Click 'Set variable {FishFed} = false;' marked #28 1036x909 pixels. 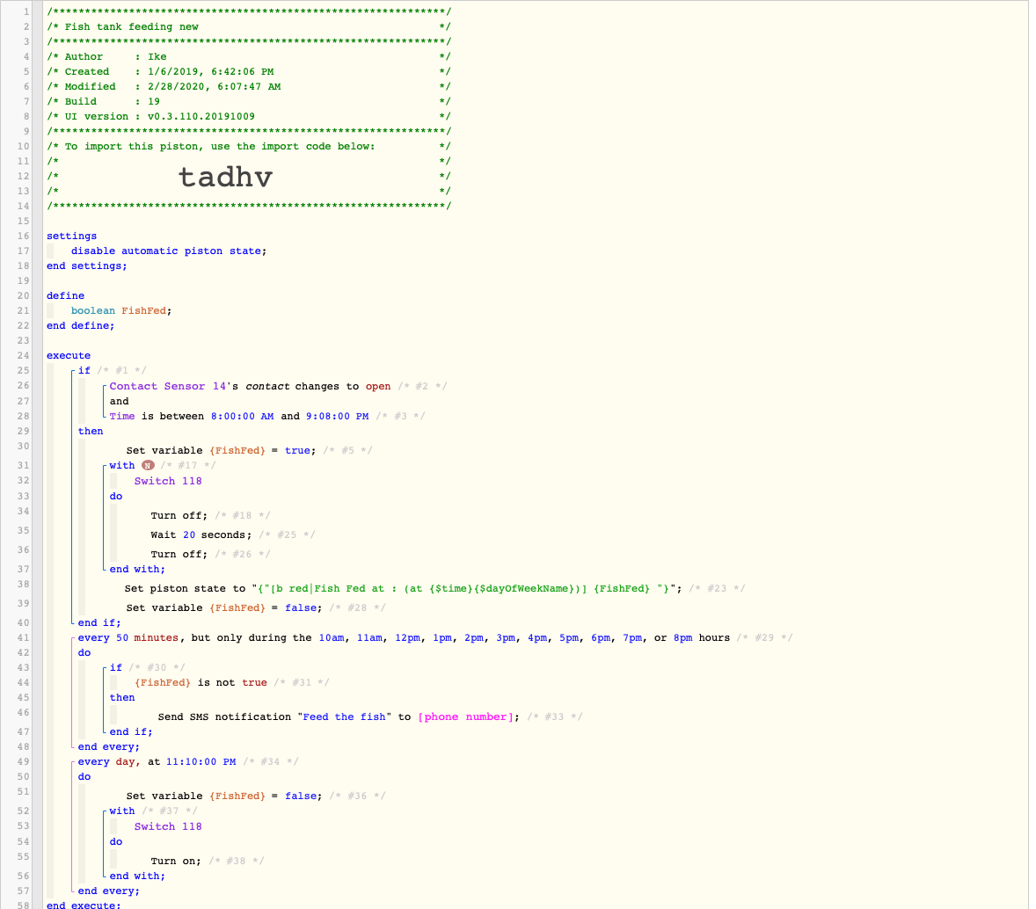pos(224,607)
